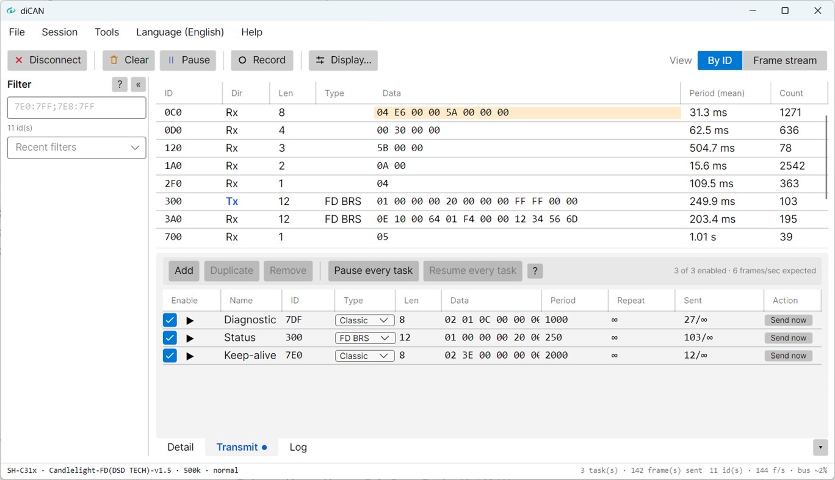This screenshot has height=480, width=835.
Task: Sort by the Period (mean) column header
Action: tap(717, 93)
